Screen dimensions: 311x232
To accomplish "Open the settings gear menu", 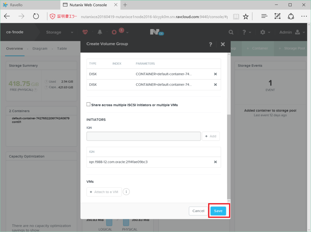I will (265, 32).
